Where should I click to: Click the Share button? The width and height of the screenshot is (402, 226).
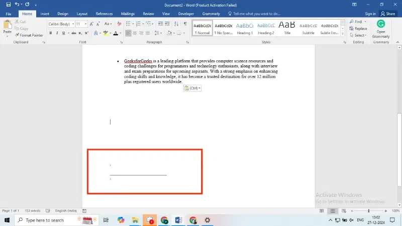(x=388, y=14)
